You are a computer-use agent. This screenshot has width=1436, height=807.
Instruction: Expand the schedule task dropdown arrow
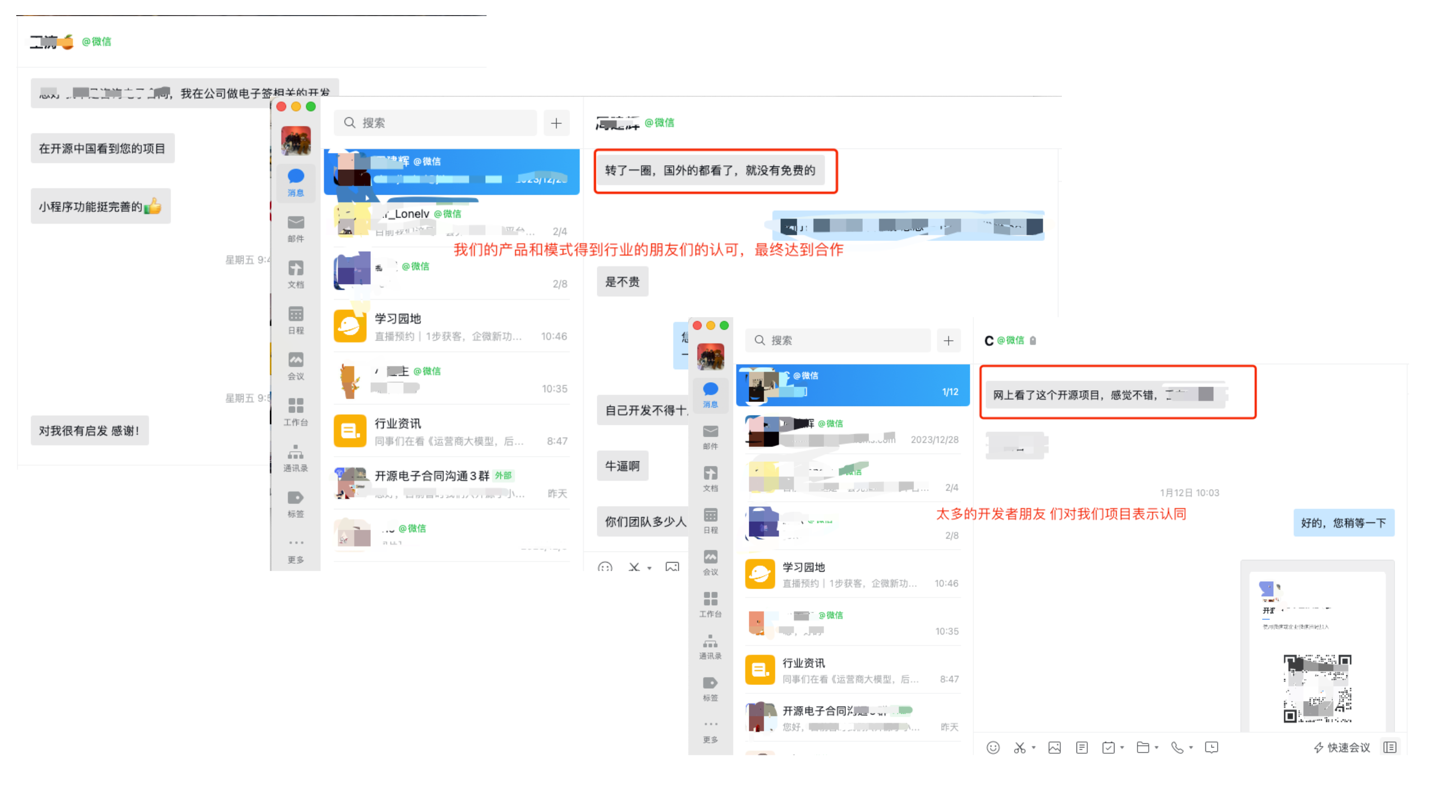(1122, 747)
